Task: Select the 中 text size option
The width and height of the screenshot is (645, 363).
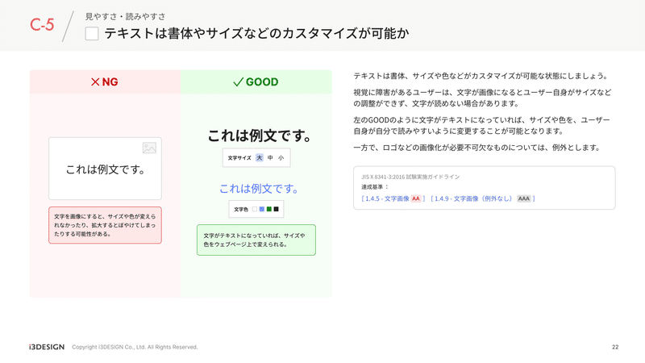Action: pyautogui.click(x=270, y=157)
